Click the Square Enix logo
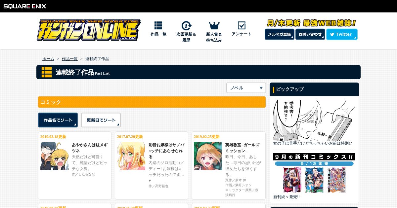 (x=25, y=6)
